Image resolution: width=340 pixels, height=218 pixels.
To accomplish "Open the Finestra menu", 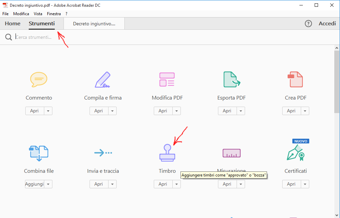I will pos(54,13).
